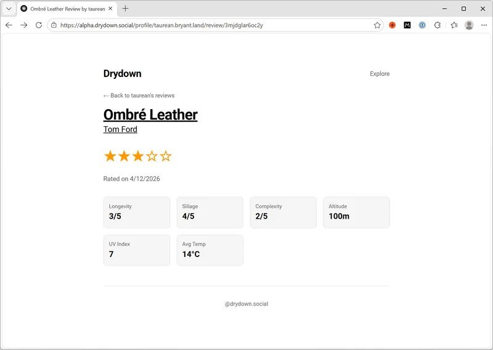Go to the Drydown home logo
Image resolution: width=493 pixels, height=350 pixels.
122,73
